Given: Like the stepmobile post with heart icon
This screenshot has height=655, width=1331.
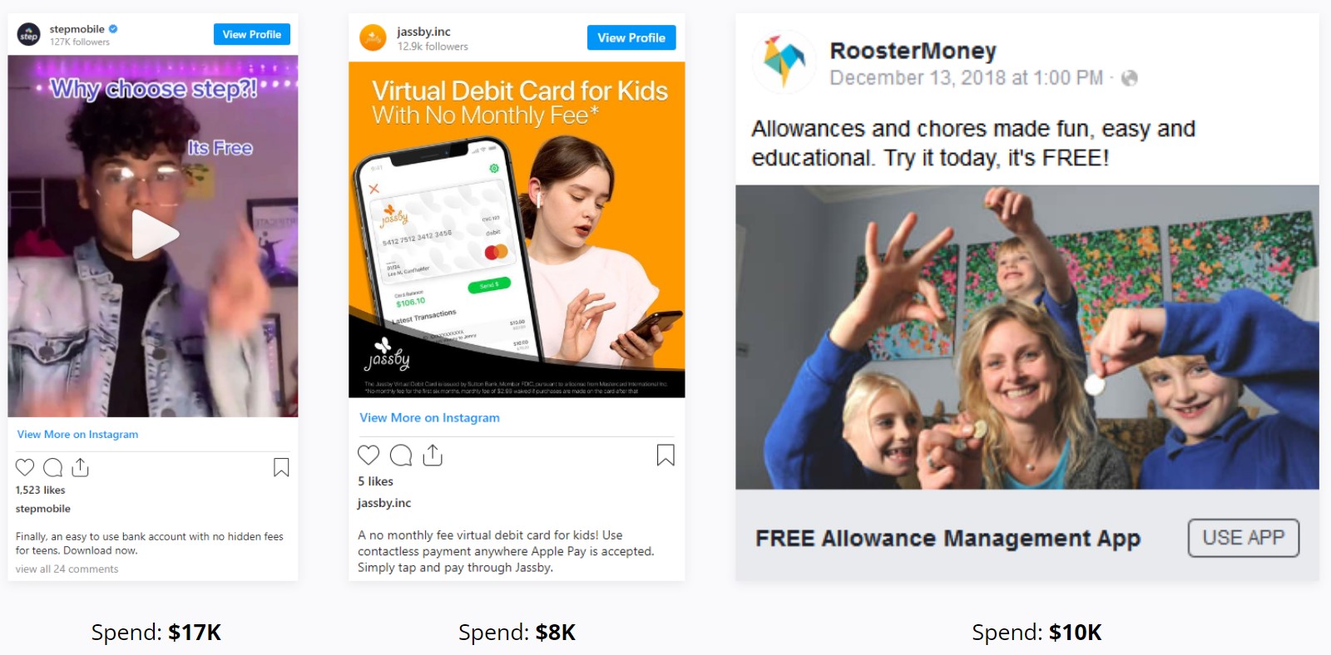Looking at the screenshot, I should click(25, 467).
